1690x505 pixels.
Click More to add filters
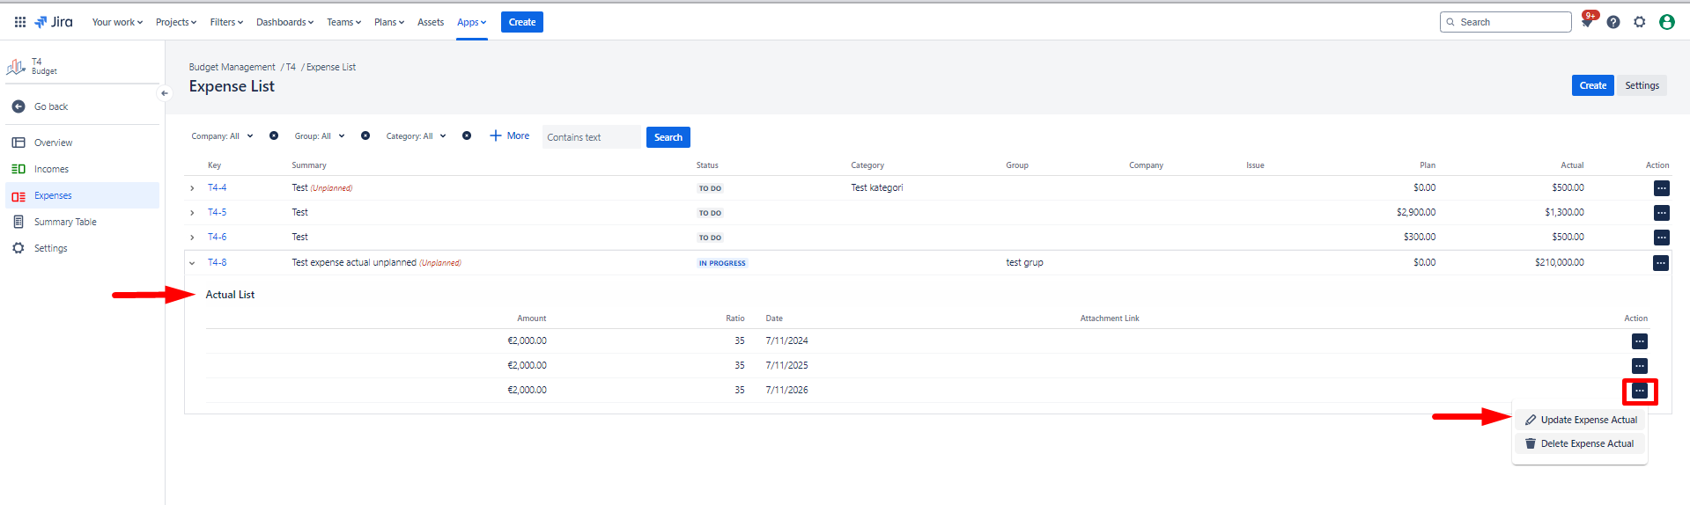(510, 135)
